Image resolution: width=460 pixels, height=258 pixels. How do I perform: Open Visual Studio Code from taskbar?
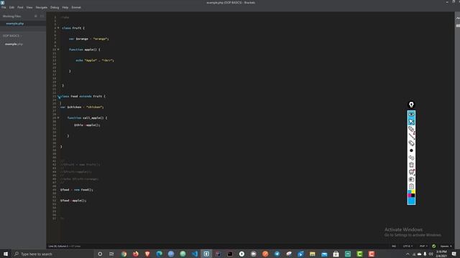[x=195, y=254]
